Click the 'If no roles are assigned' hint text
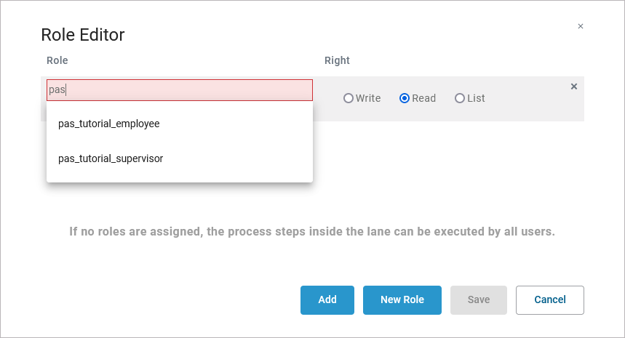 pyautogui.click(x=312, y=232)
